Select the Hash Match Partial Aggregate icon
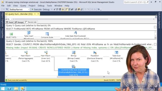Screen dimensions: 162x91 [26, 53]
